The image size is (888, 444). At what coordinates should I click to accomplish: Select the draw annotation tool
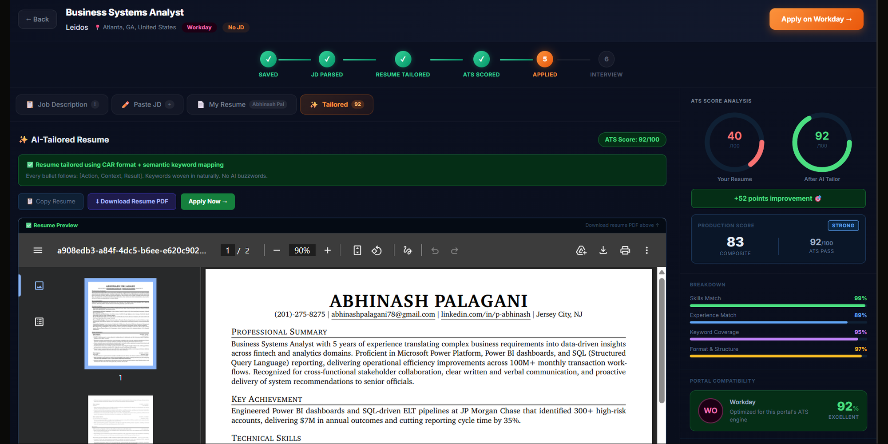(408, 250)
